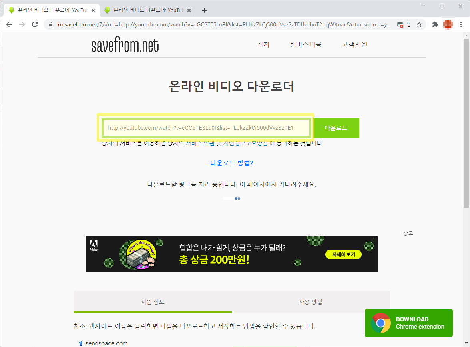Click the blocked pop-up icon in address bar
Screen dimensions: 470x347
[x=400, y=24]
